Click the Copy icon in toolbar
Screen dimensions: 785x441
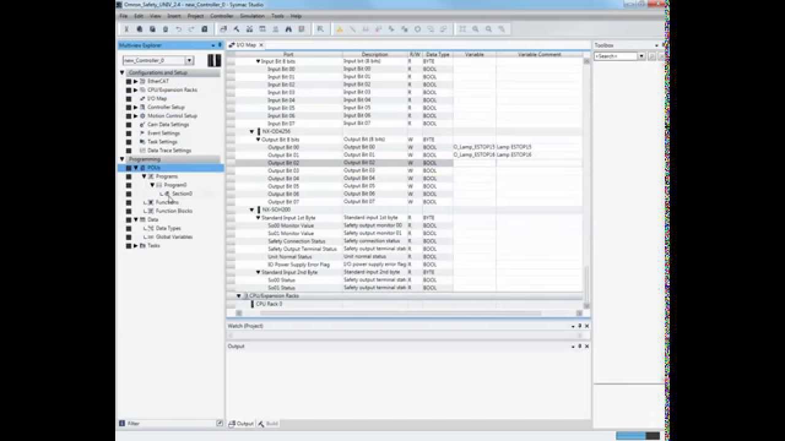(140, 29)
